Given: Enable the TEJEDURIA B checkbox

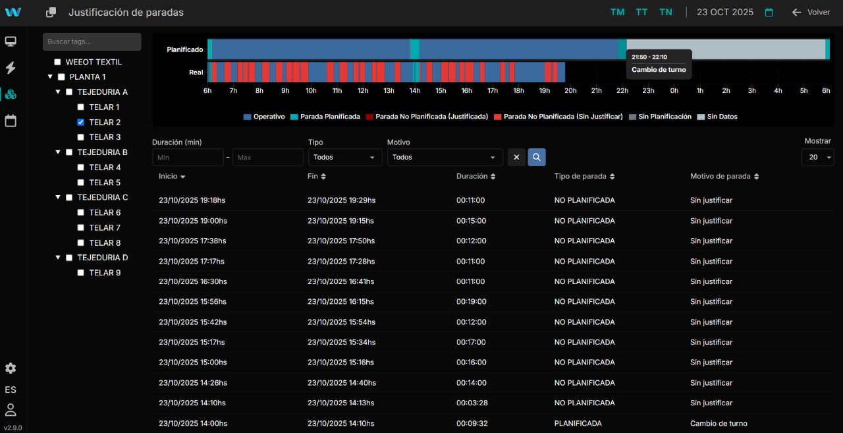Looking at the screenshot, I should 69,152.
